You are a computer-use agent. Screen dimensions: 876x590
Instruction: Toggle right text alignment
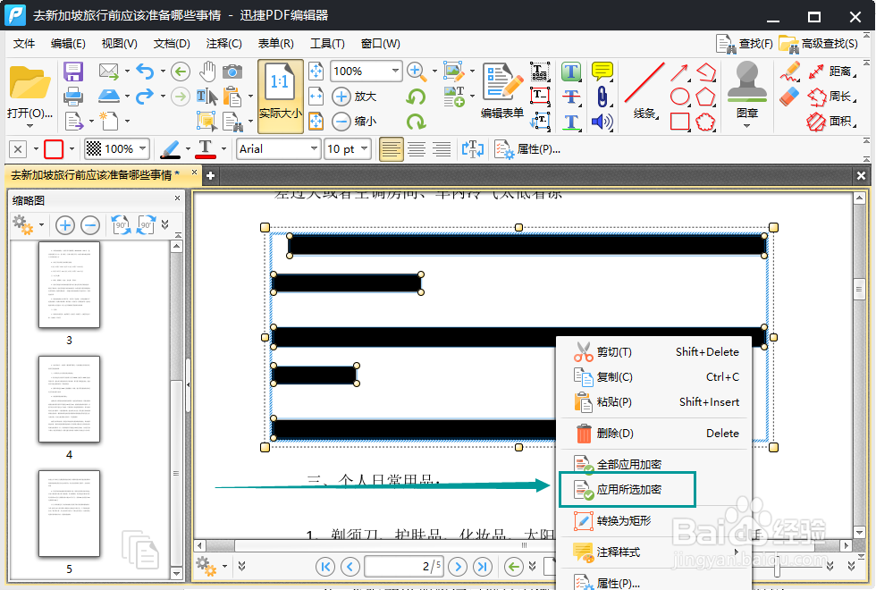442,149
